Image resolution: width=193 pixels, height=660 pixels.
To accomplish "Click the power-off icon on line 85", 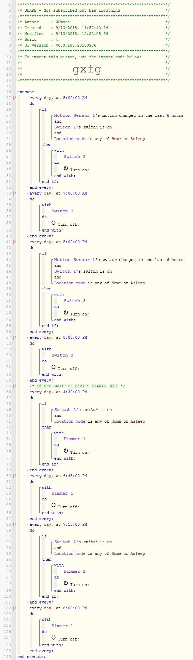I will point(54,506).
